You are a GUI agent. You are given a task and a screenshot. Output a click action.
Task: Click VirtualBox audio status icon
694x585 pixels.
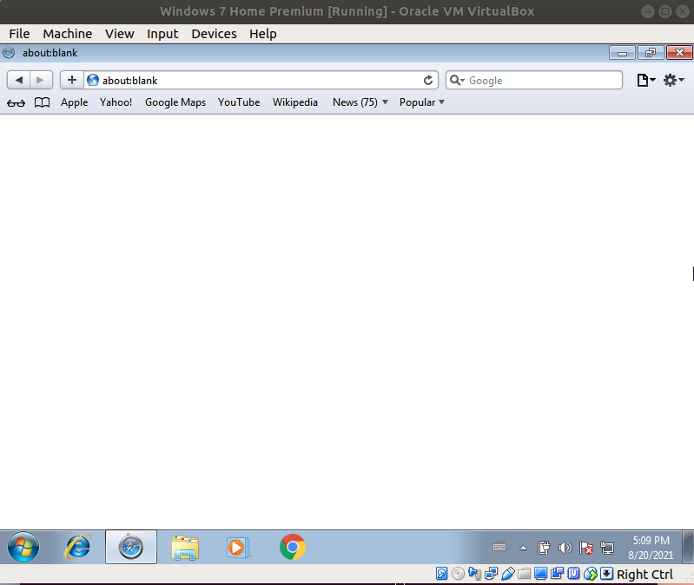tap(474, 574)
